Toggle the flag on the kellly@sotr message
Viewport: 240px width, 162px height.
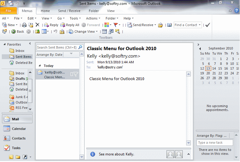[x=76, y=74]
